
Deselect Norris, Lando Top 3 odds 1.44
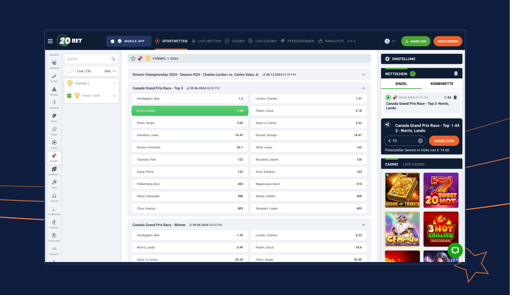(x=190, y=111)
